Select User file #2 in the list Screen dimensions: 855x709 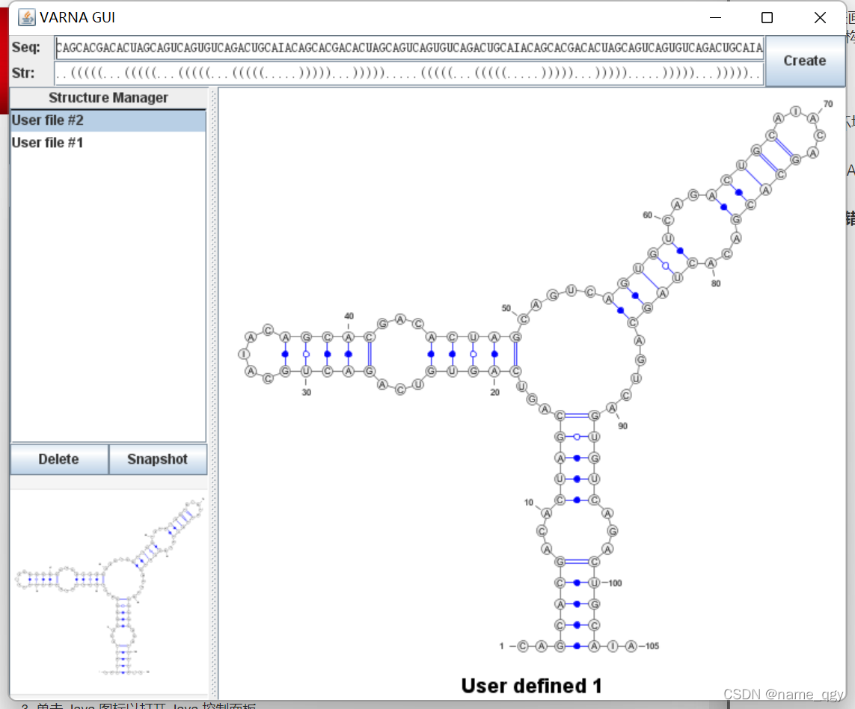(108, 120)
